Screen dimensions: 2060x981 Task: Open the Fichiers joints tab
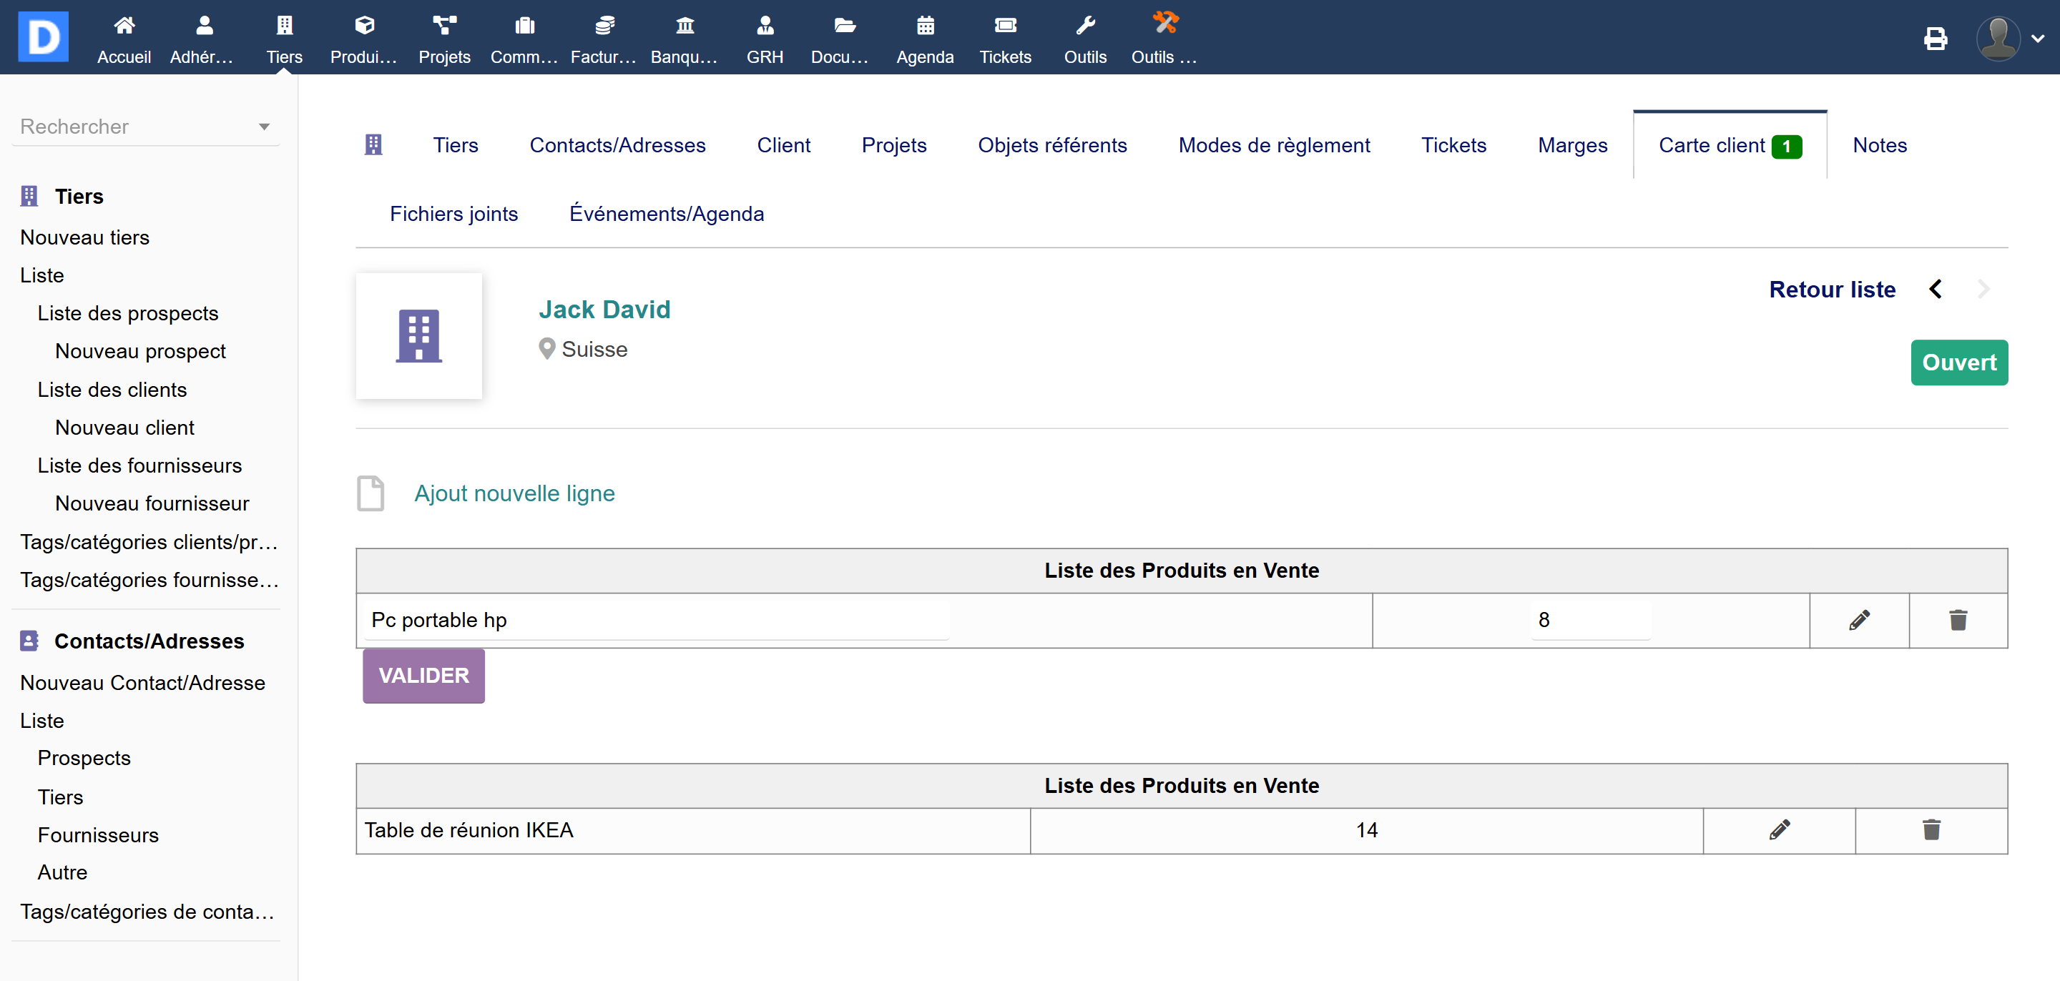pyautogui.click(x=453, y=215)
